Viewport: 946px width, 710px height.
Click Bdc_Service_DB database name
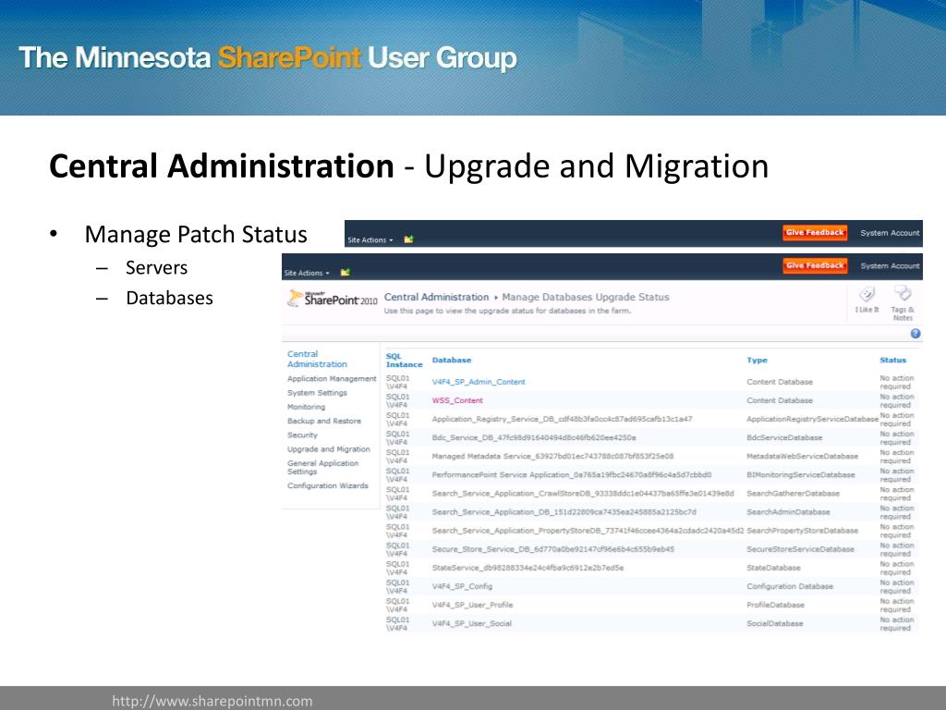point(534,437)
